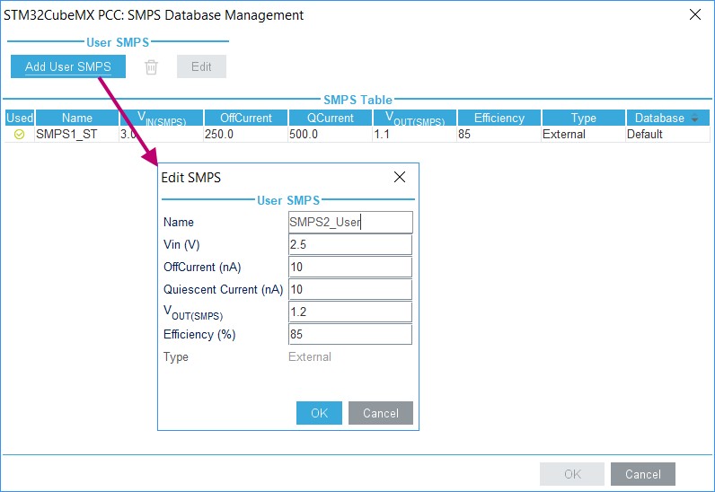Sort table by Used column header

pyautogui.click(x=20, y=119)
